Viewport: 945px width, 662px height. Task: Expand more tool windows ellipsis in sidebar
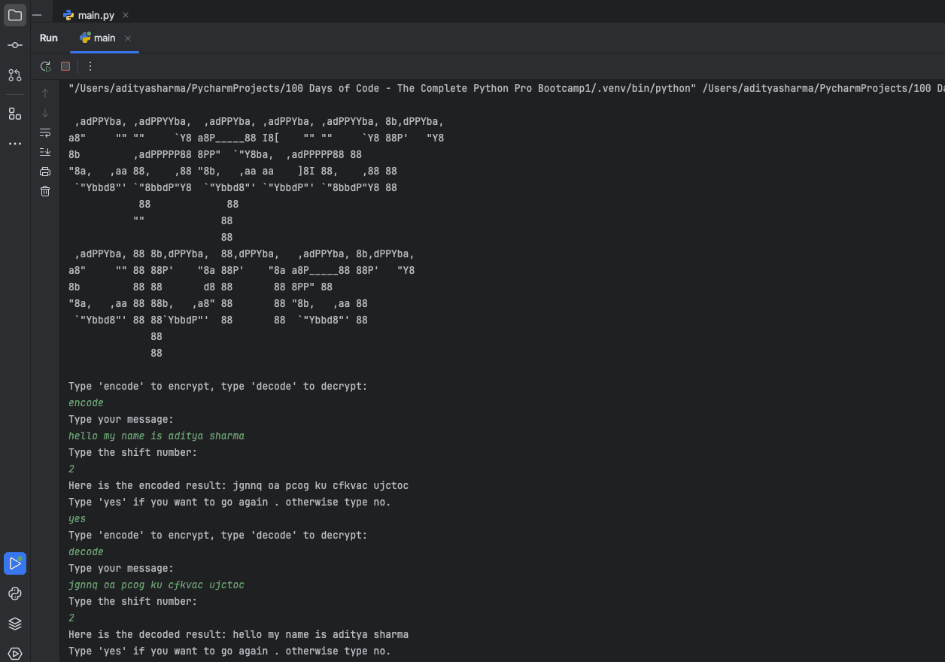pyautogui.click(x=15, y=144)
